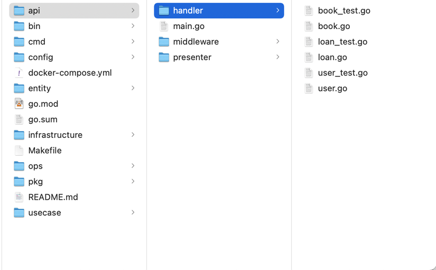Select the bin folder

[34, 26]
